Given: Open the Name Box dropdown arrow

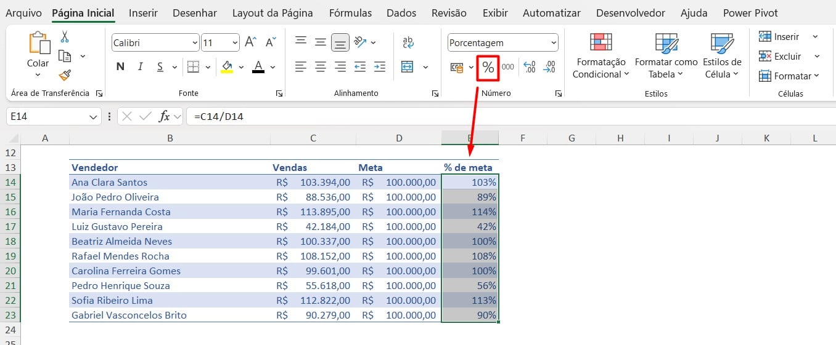Looking at the screenshot, I should [x=94, y=116].
